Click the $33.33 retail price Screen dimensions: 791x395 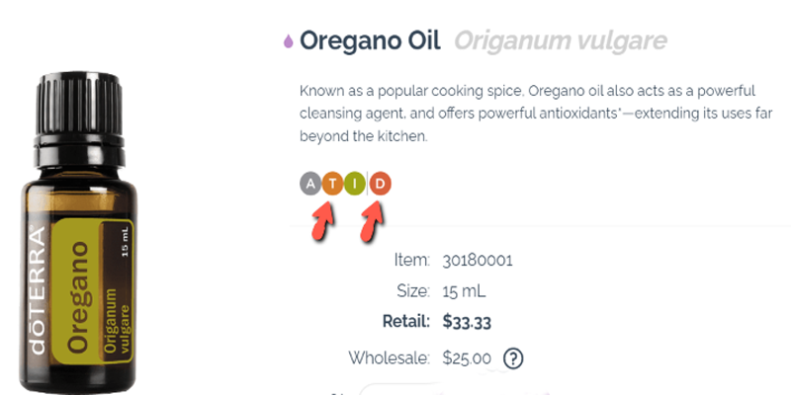[471, 321]
